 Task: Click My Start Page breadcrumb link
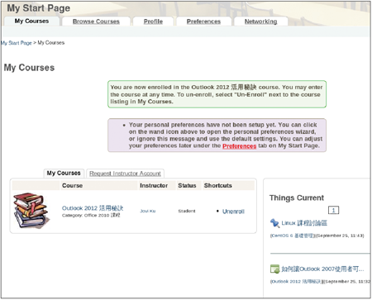[16, 43]
